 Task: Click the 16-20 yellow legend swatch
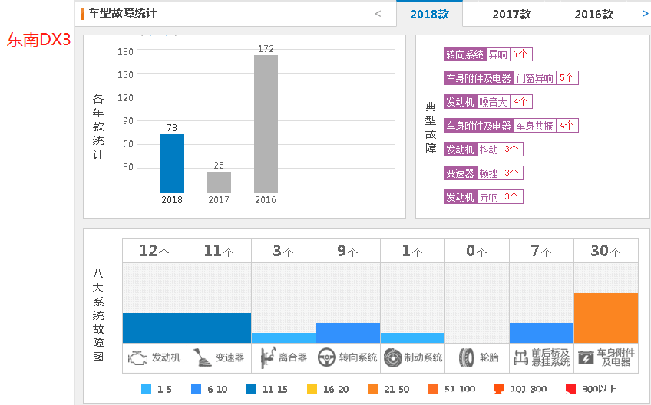[x=312, y=389]
